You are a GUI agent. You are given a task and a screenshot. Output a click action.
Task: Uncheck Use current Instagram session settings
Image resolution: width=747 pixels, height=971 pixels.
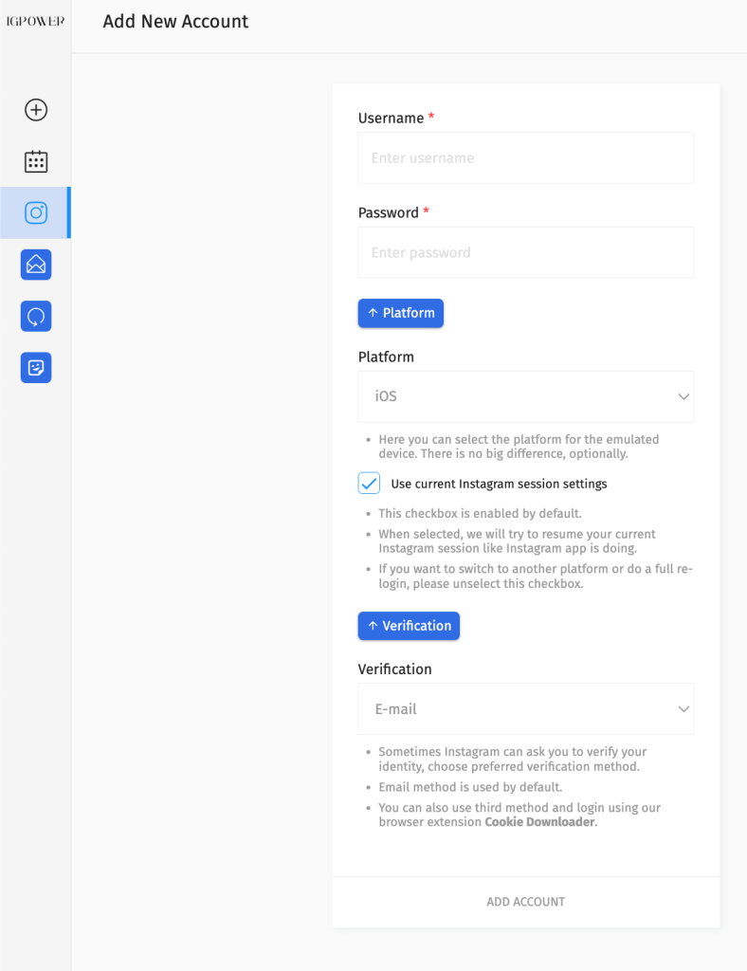coord(369,483)
